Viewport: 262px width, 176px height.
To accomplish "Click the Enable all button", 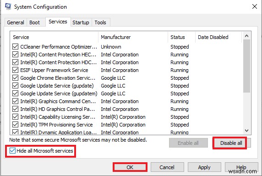I will [x=188, y=143].
